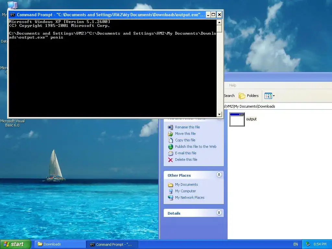The image size is (332, 249).
Task: Maximize the Command Prompt window
Action: coord(213,15)
